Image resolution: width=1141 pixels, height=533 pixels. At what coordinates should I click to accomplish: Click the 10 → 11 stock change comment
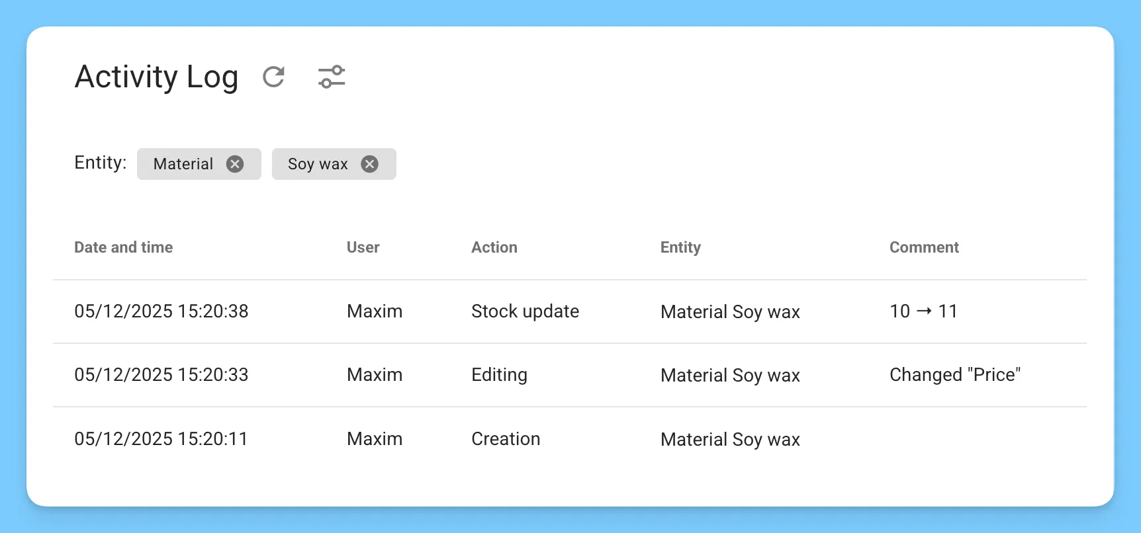(x=924, y=311)
